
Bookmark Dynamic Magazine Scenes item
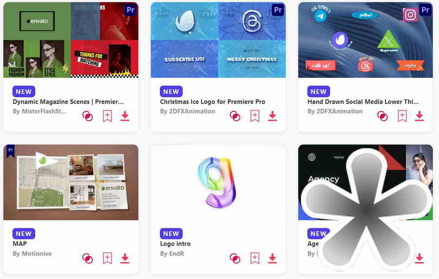107,116
